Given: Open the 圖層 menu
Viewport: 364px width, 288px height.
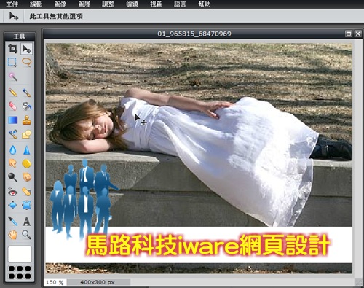Looking at the screenshot, I should pos(84,4).
